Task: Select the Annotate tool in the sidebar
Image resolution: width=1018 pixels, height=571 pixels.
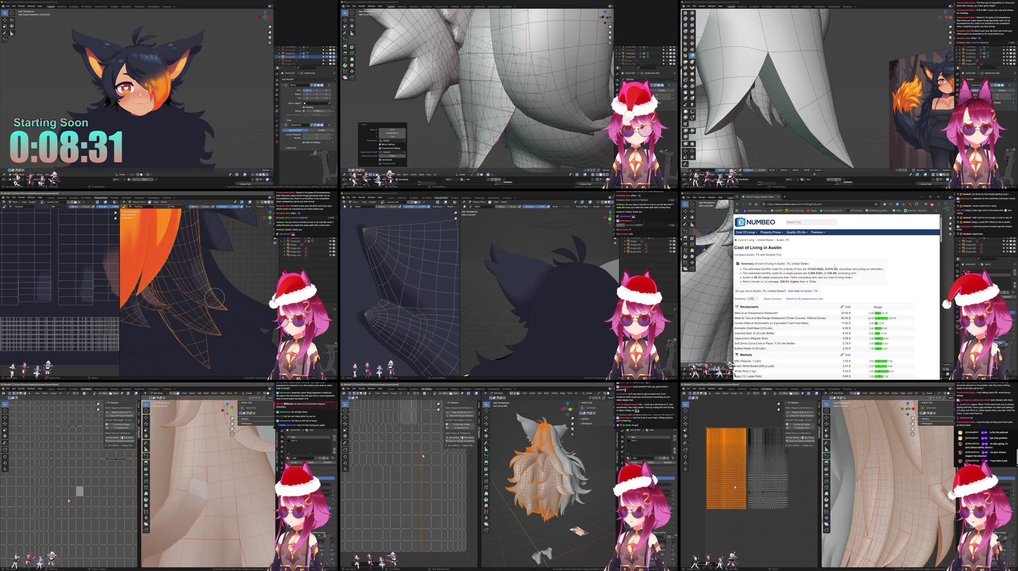Action: (4, 33)
